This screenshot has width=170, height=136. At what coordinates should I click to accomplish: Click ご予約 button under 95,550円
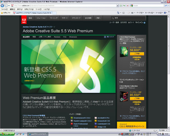(137, 98)
